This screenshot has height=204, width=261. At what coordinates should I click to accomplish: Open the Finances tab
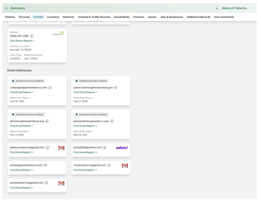pyautogui.click(x=139, y=17)
